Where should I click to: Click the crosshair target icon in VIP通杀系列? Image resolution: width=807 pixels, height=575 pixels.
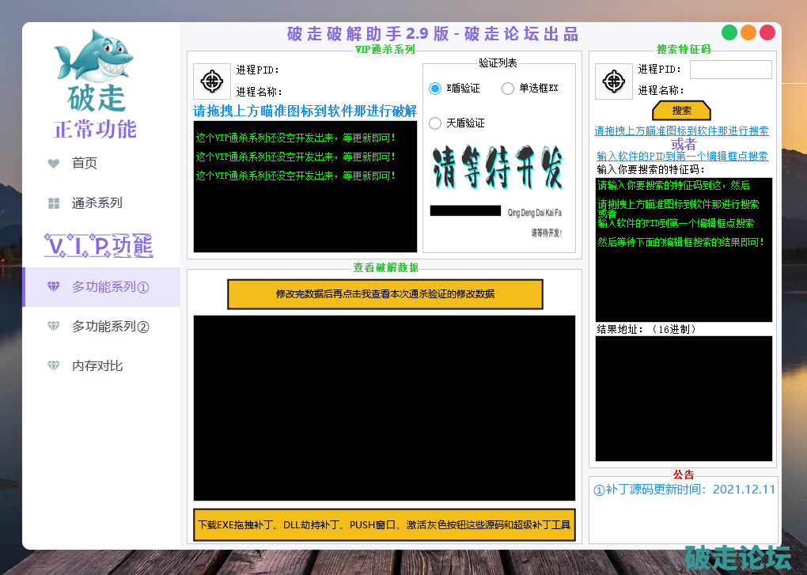click(211, 81)
